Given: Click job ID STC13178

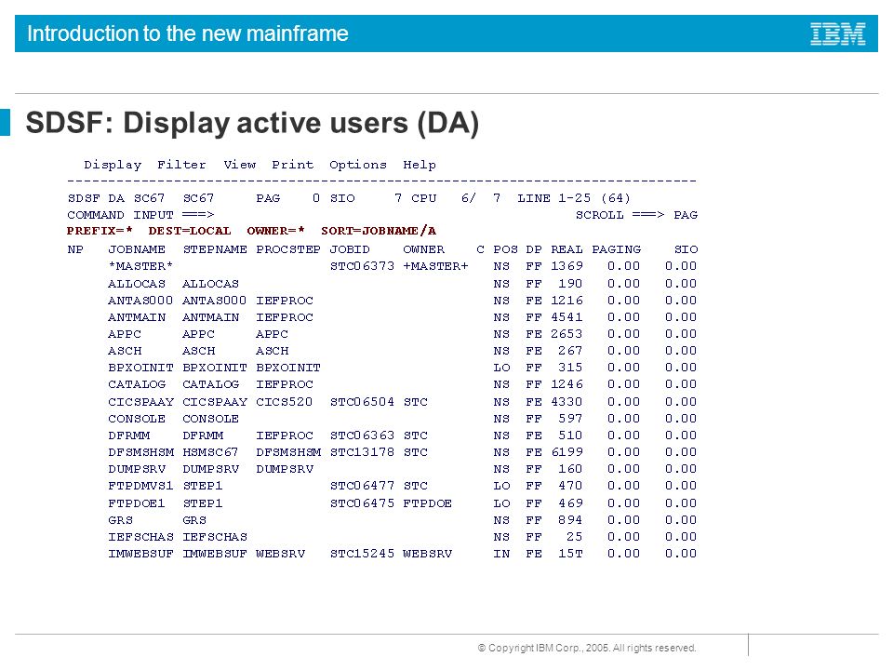Looking at the screenshot, I should 362,452.
